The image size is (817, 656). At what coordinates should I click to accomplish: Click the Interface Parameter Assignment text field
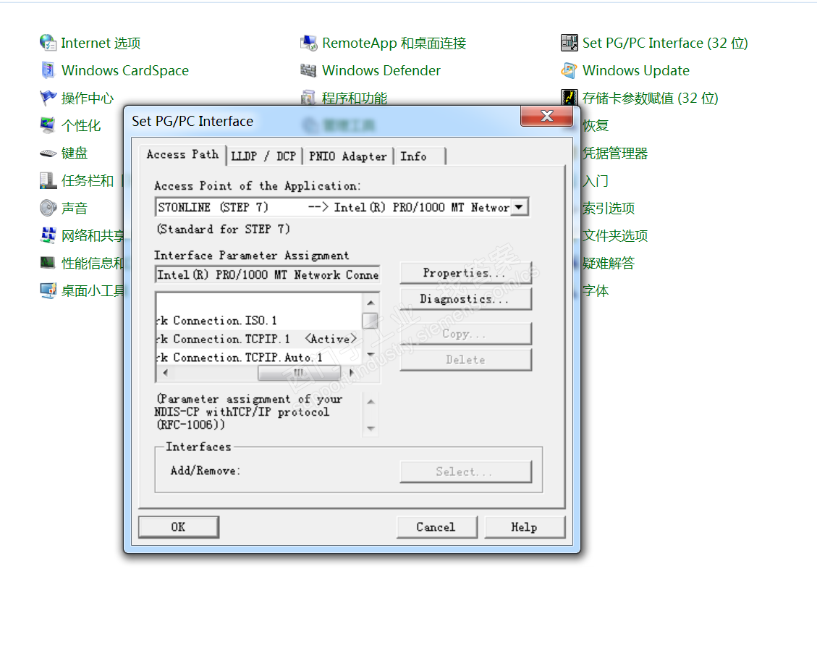point(267,274)
